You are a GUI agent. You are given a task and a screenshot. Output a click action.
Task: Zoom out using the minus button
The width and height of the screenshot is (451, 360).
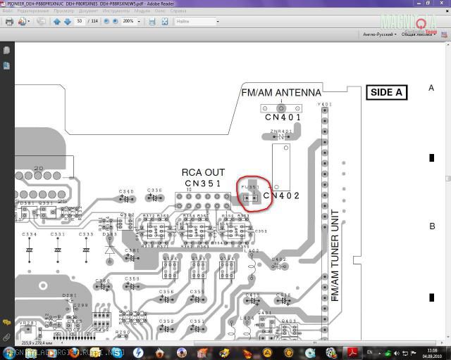[x=106, y=21]
